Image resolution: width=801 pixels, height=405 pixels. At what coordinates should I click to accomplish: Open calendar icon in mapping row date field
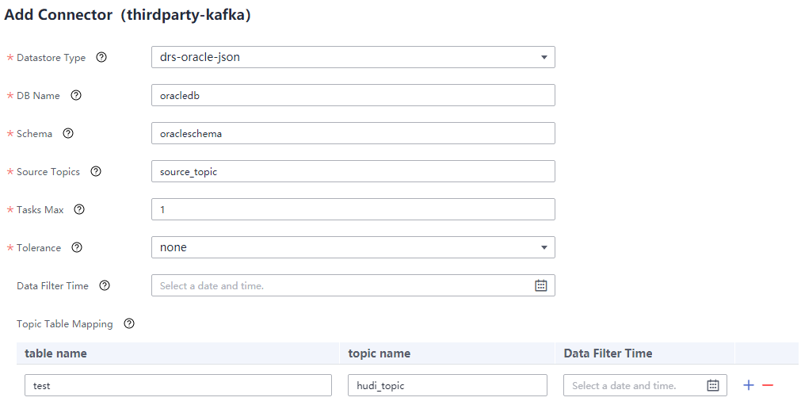[713, 385]
